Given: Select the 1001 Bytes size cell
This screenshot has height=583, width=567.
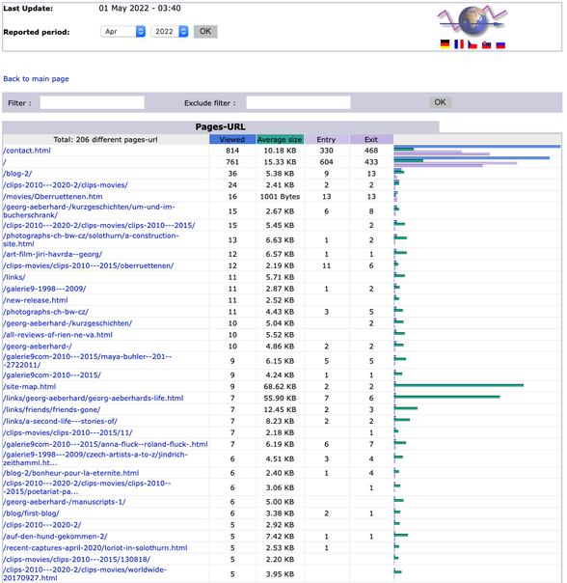Looking at the screenshot, I should (280, 197).
